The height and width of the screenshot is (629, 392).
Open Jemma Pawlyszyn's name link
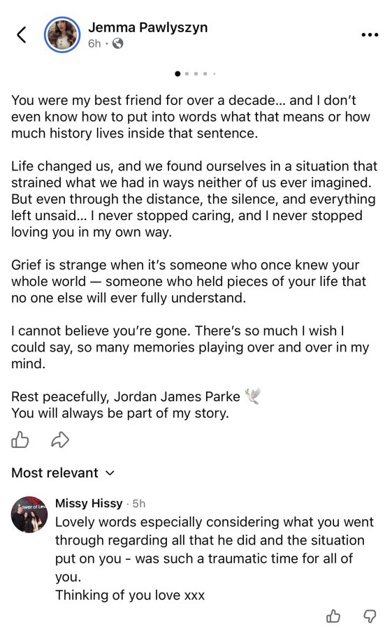click(148, 27)
